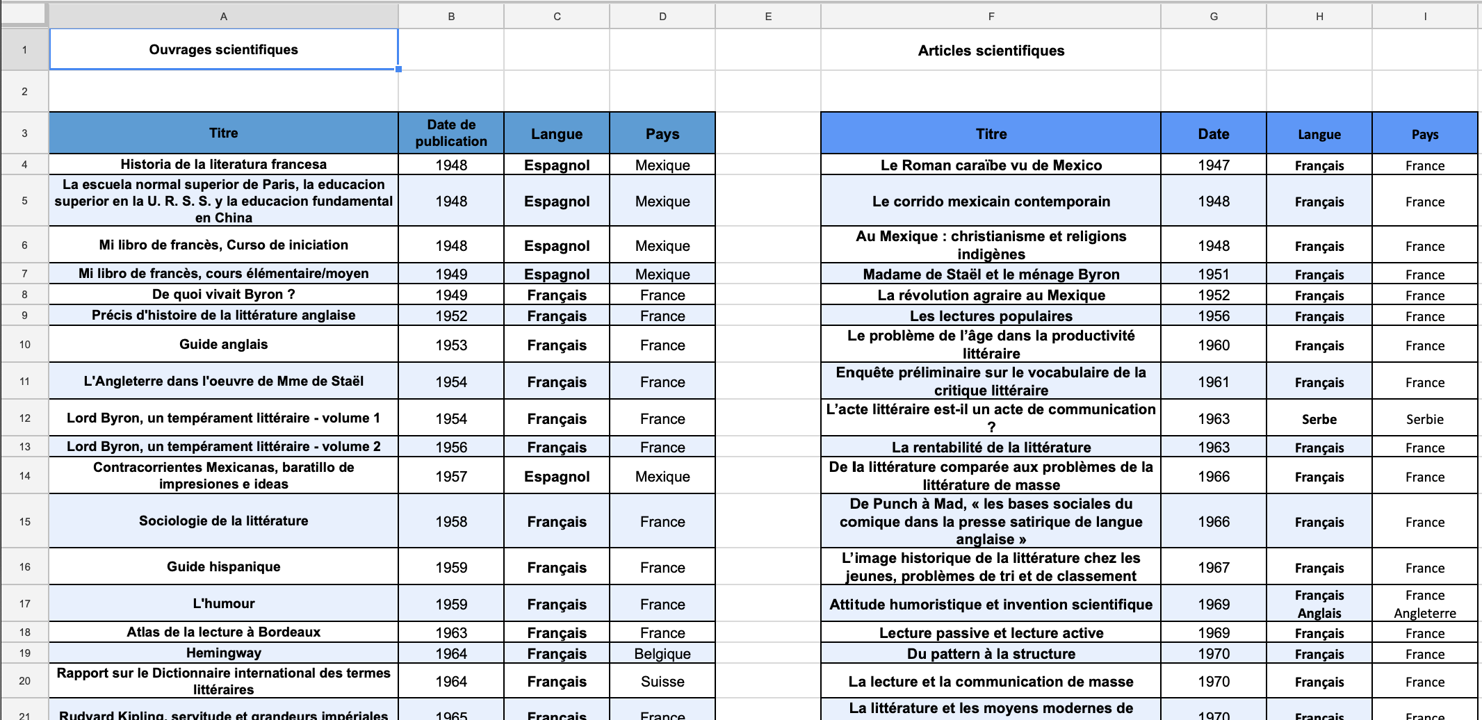Click 'Précis d'histoire de la littérature anglaise'
The width and height of the screenshot is (1482, 720).
tap(223, 315)
